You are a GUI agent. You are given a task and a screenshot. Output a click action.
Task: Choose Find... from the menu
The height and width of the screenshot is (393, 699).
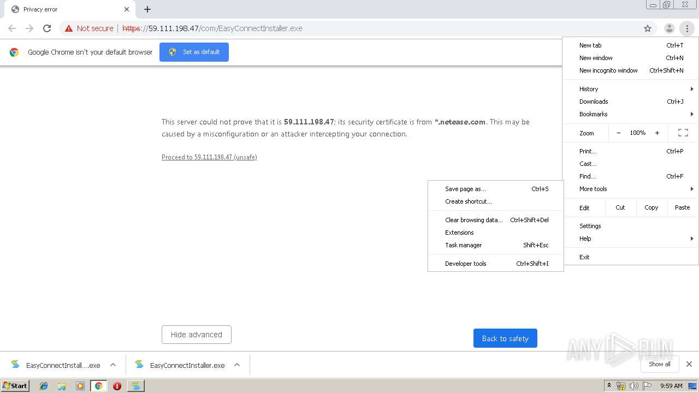click(631, 176)
